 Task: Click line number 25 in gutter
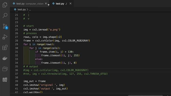(x=17, y=30)
